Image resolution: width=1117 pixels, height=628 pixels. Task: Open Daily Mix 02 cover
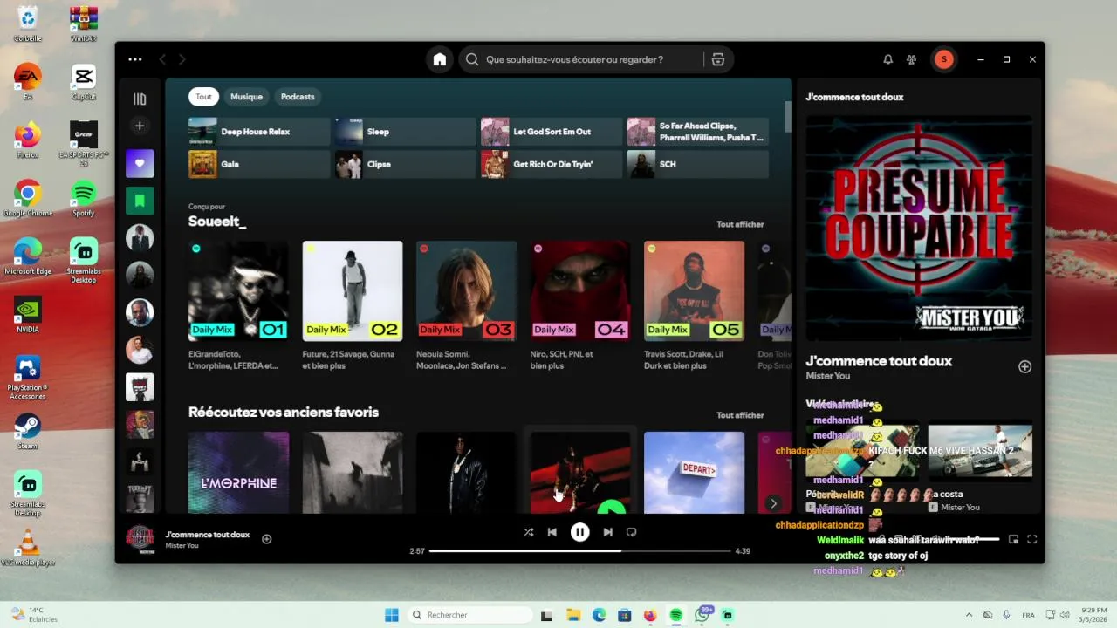(353, 290)
